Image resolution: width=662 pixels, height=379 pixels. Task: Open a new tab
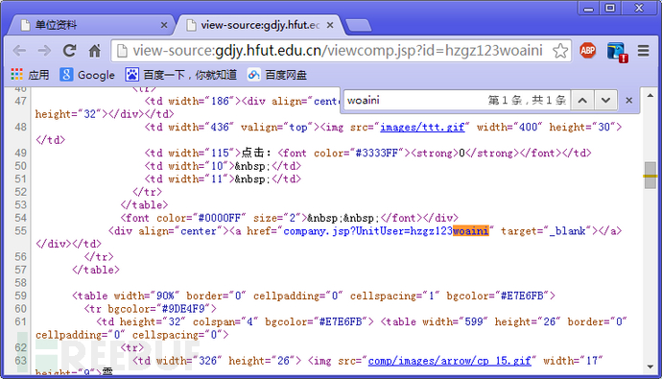pos(358,25)
